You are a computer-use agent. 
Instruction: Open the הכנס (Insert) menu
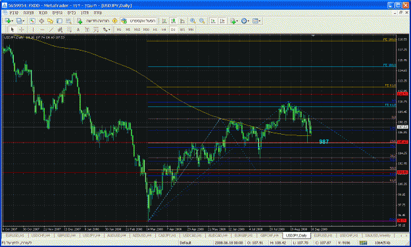43,12
